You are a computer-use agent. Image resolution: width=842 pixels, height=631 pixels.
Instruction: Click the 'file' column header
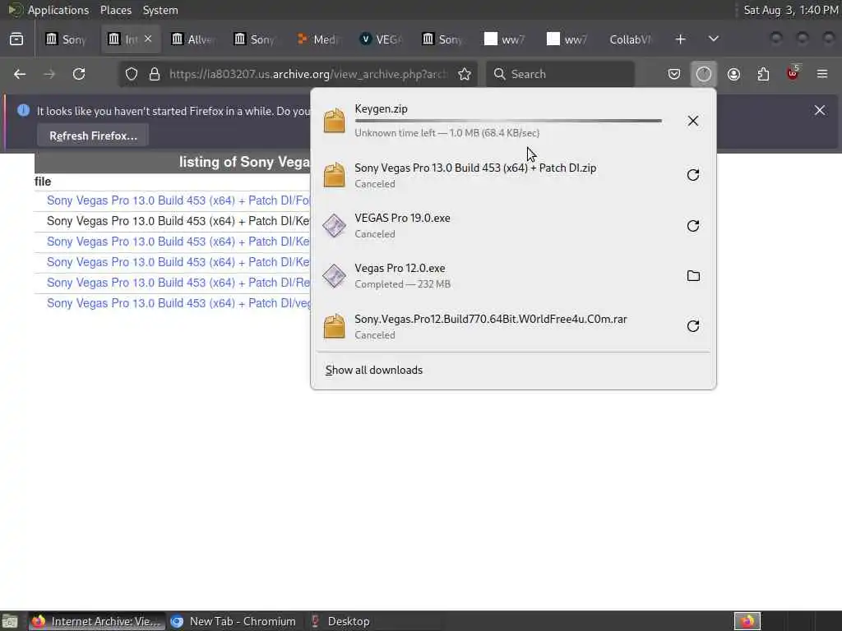pos(43,182)
